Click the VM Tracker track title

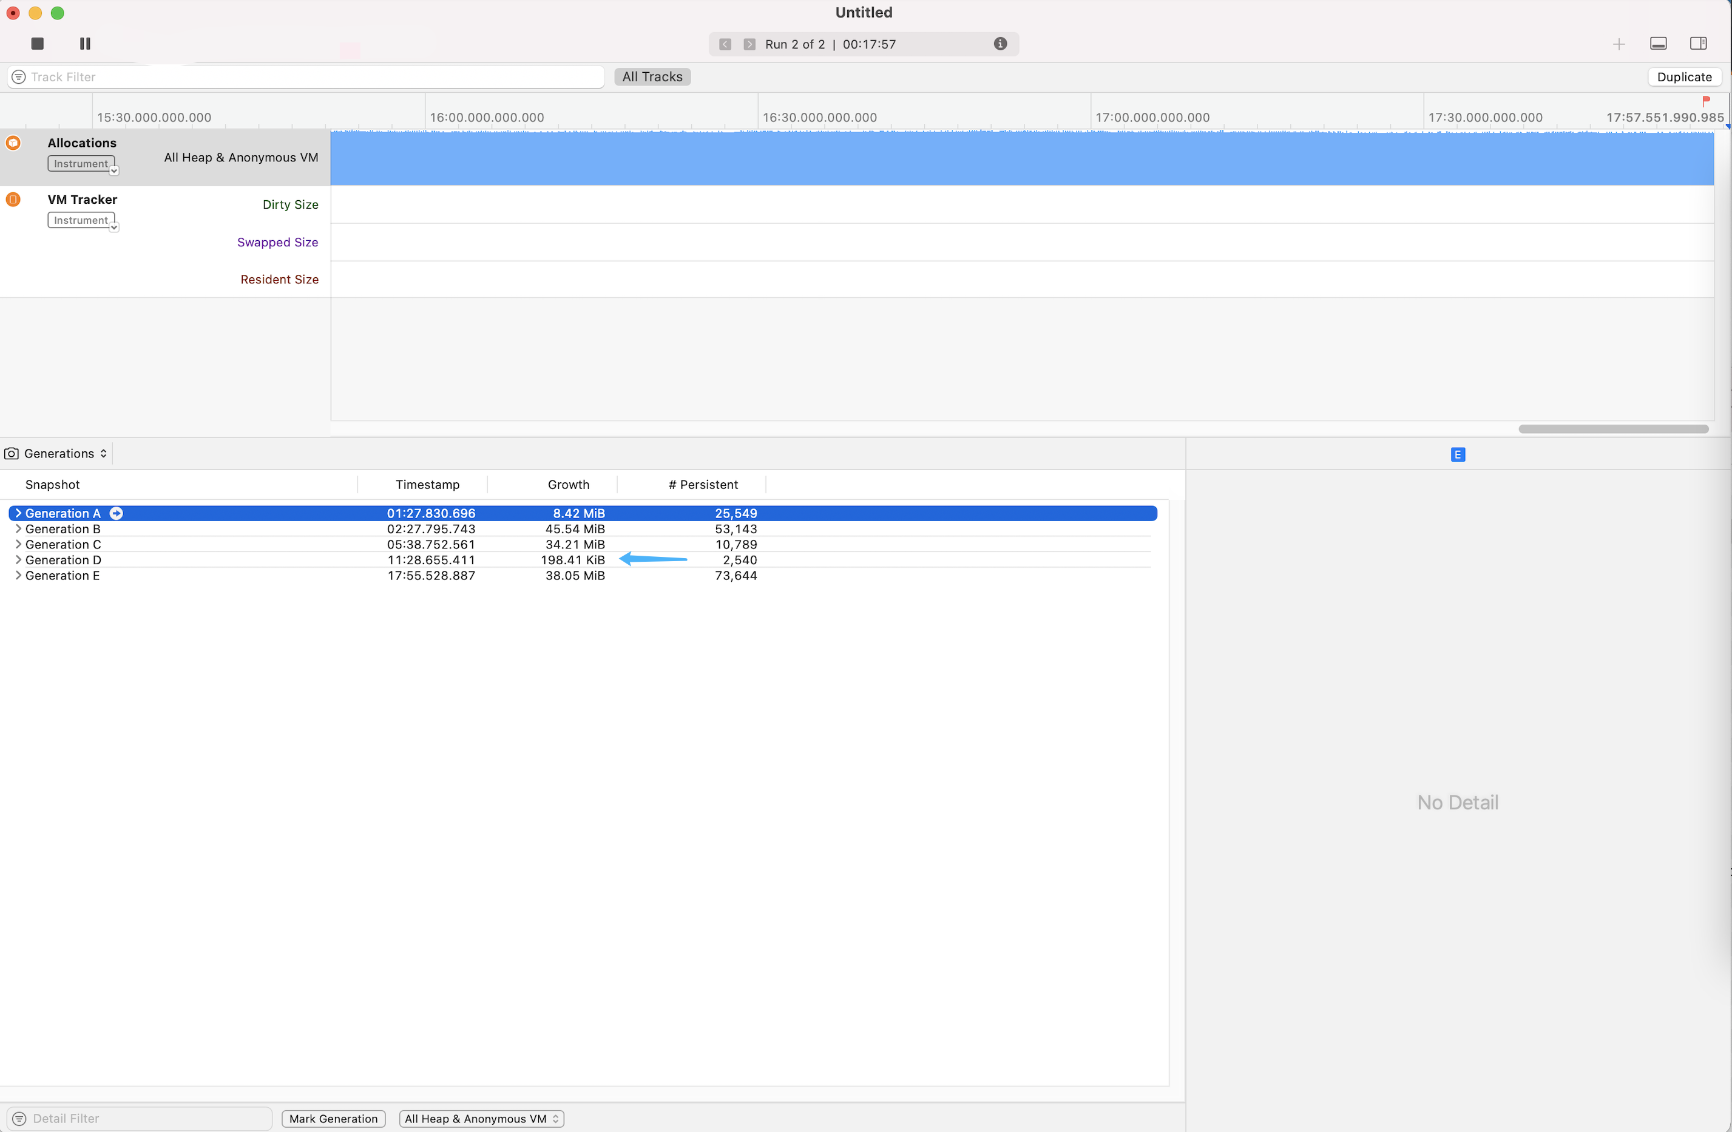[x=83, y=200]
